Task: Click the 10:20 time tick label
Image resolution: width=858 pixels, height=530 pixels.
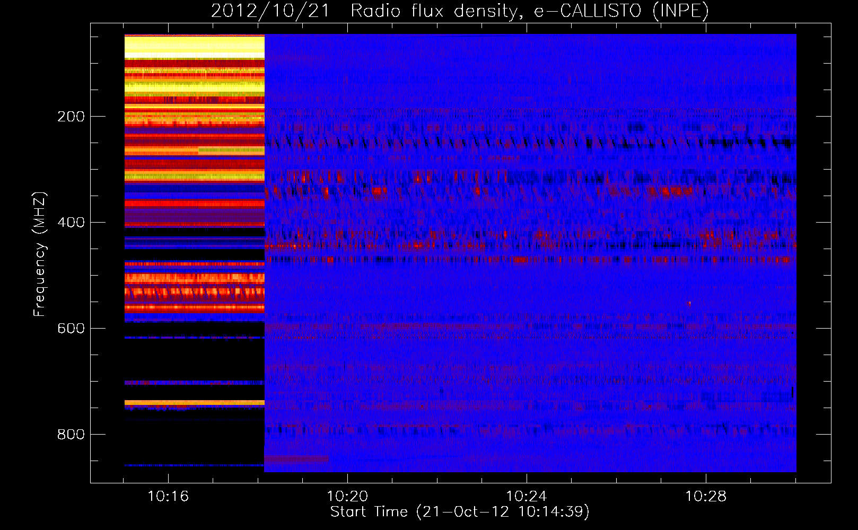Action: coord(347,497)
